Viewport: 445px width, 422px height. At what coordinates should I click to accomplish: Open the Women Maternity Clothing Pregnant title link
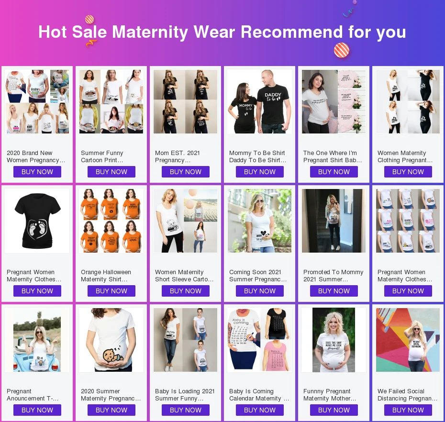click(x=405, y=156)
